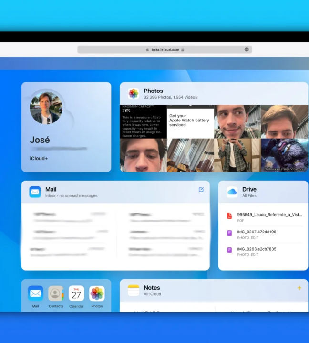Click the José account name
The image size is (309, 343).
[x=40, y=140]
